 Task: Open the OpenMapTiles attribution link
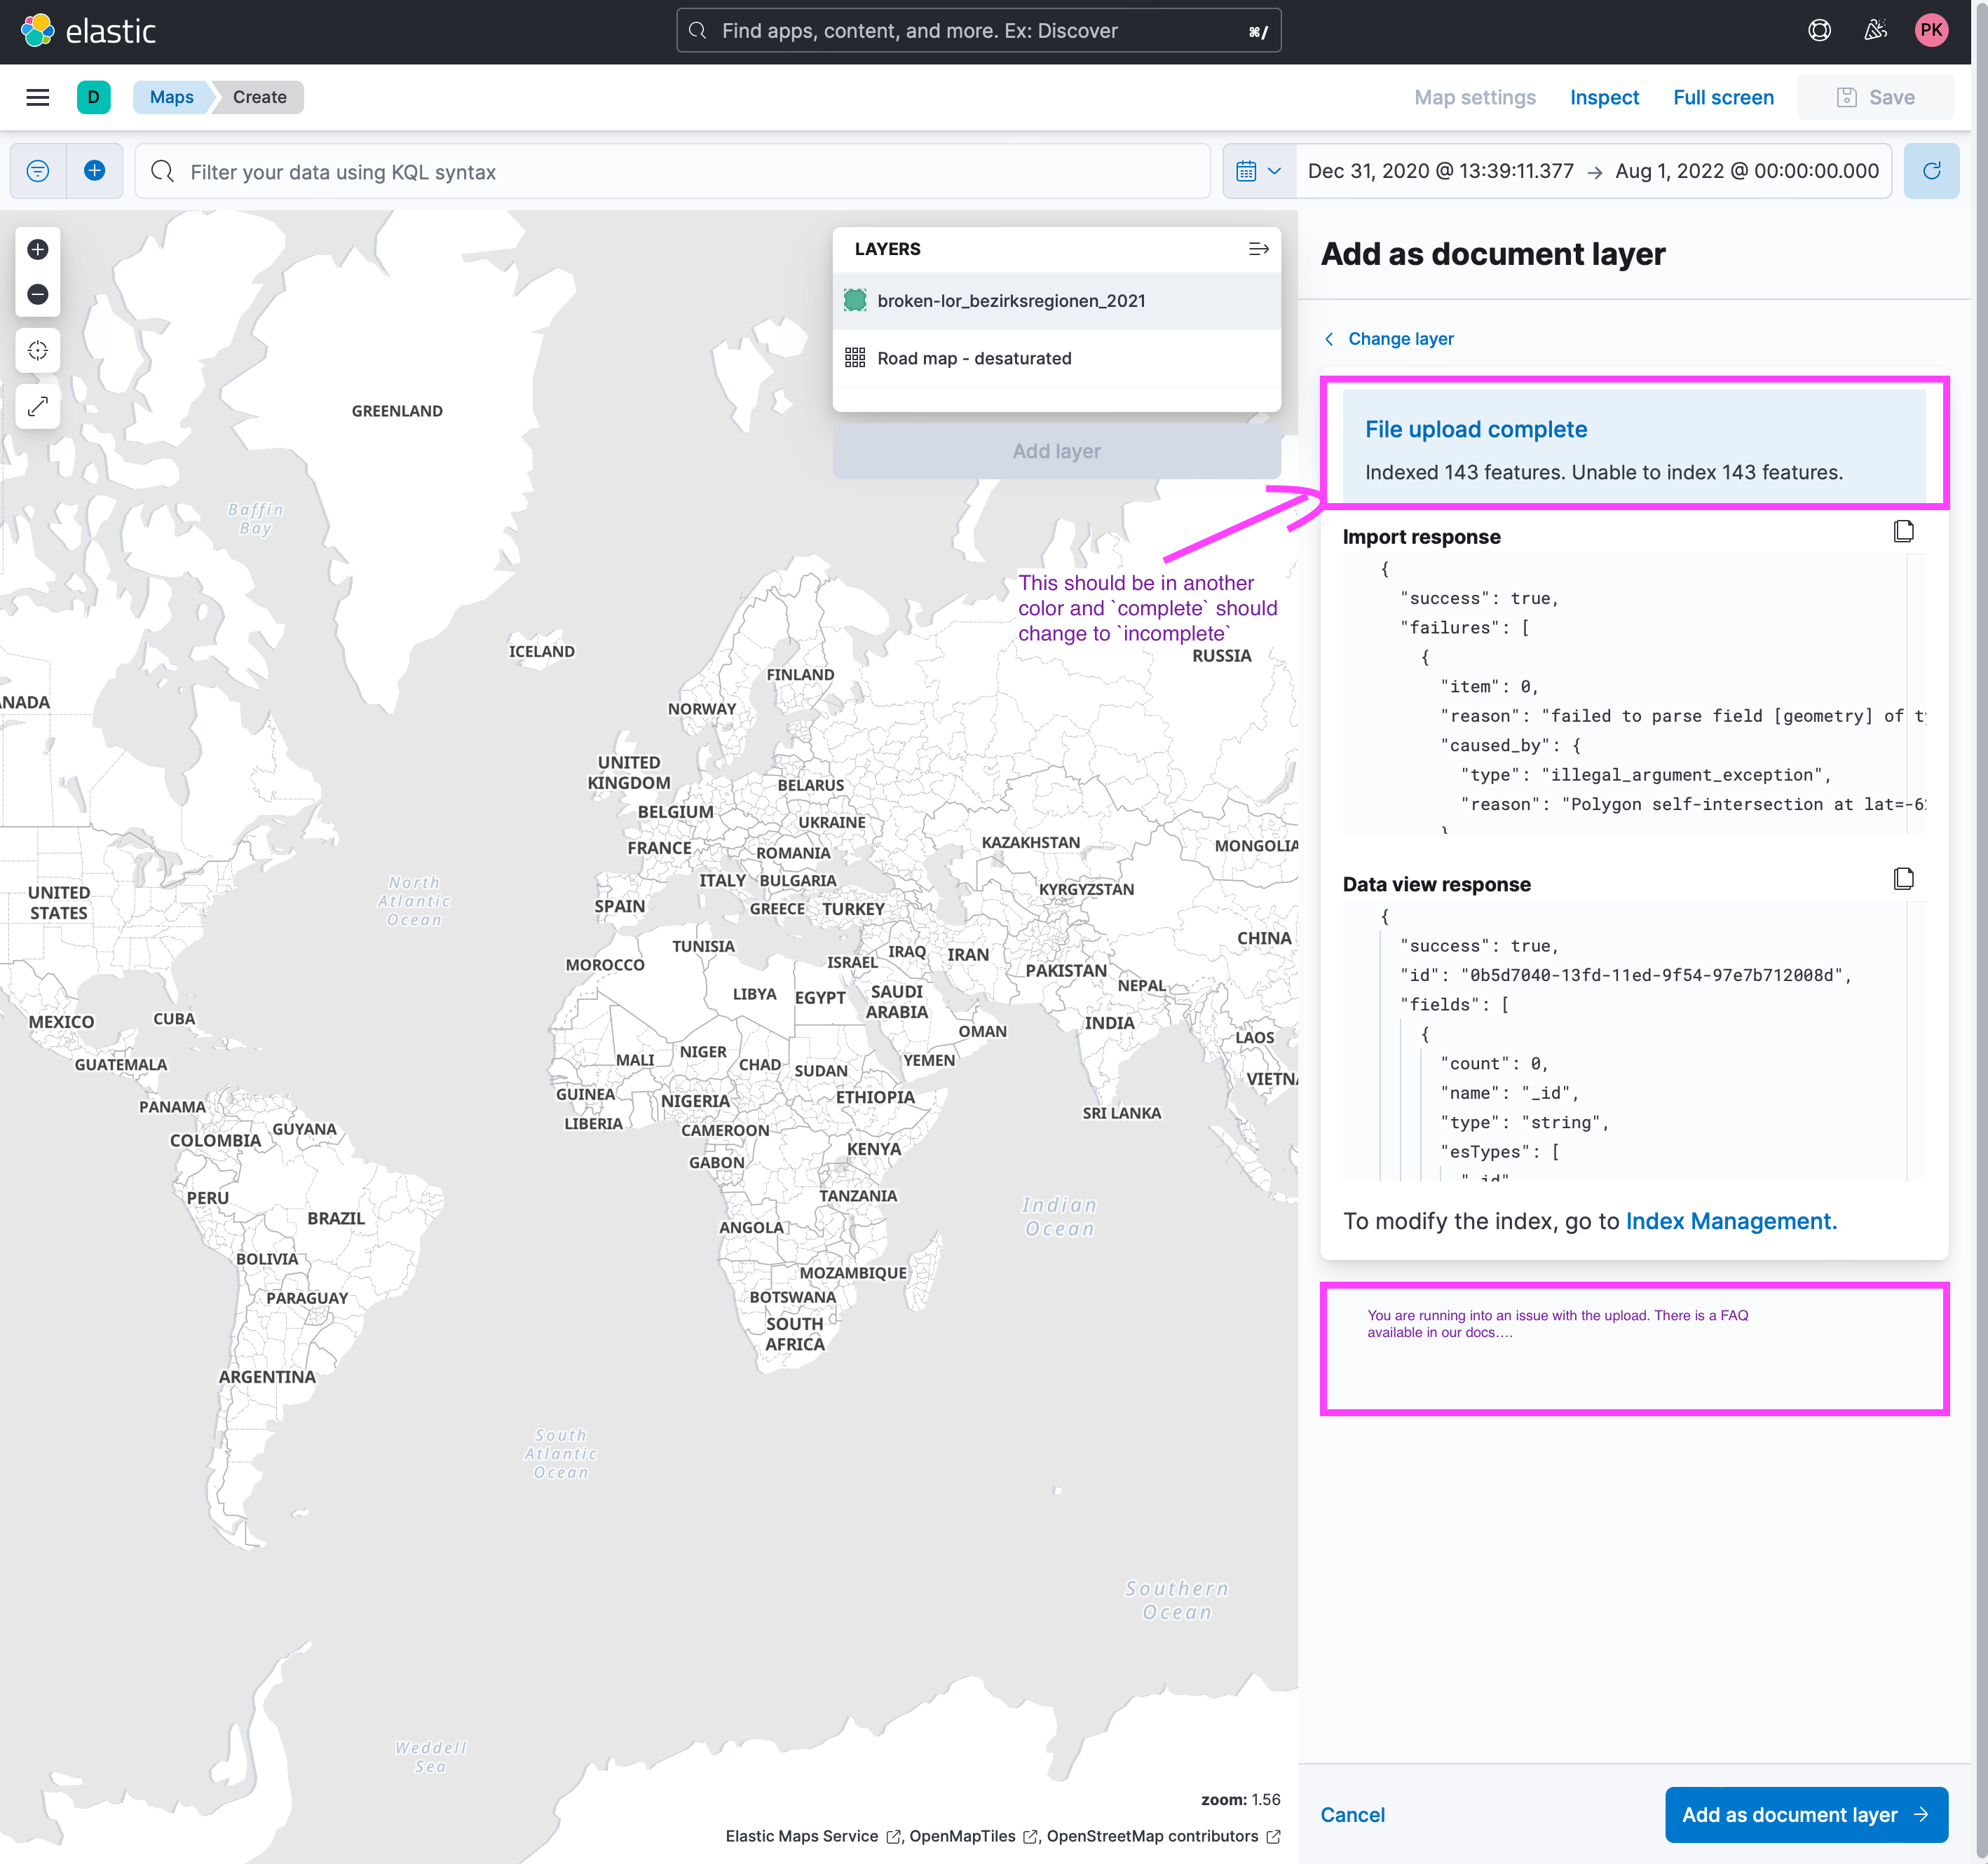[x=972, y=1836]
